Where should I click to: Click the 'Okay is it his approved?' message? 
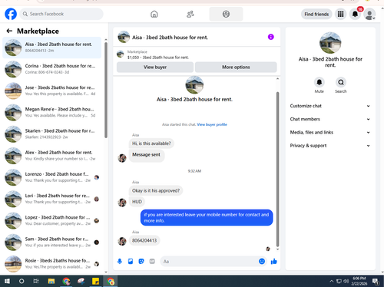[x=156, y=190]
